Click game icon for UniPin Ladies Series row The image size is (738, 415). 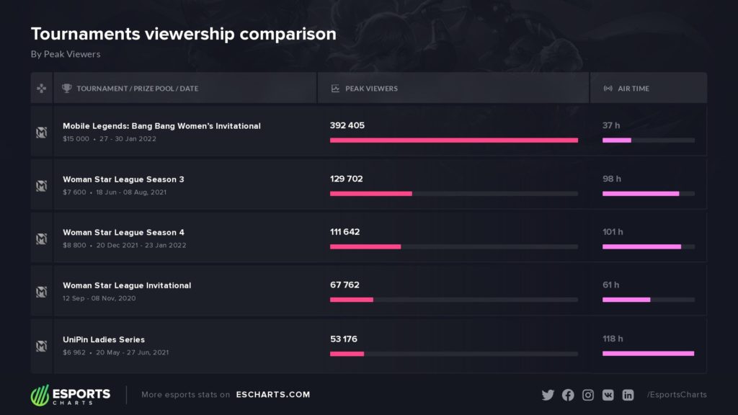(41, 346)
